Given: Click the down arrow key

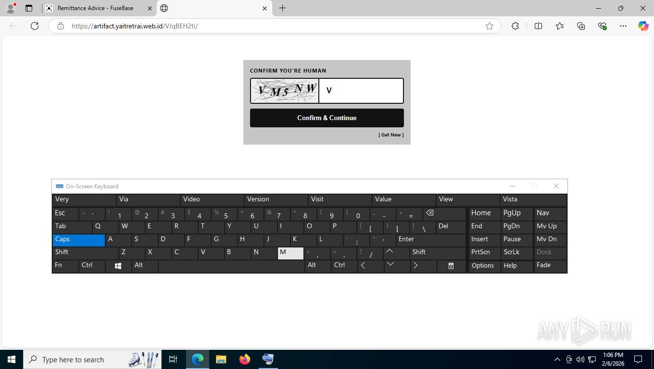Looking at the screenshot, I should [x=397, y=266].
